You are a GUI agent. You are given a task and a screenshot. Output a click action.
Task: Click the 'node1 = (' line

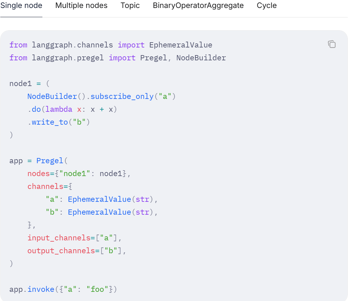pyautogui.click(x=29, y=84)
